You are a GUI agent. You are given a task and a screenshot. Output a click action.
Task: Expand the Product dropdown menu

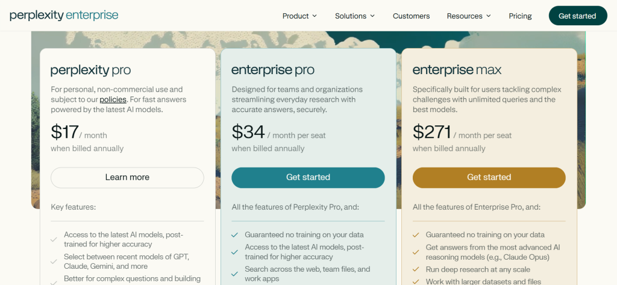(x=299, y=16)
